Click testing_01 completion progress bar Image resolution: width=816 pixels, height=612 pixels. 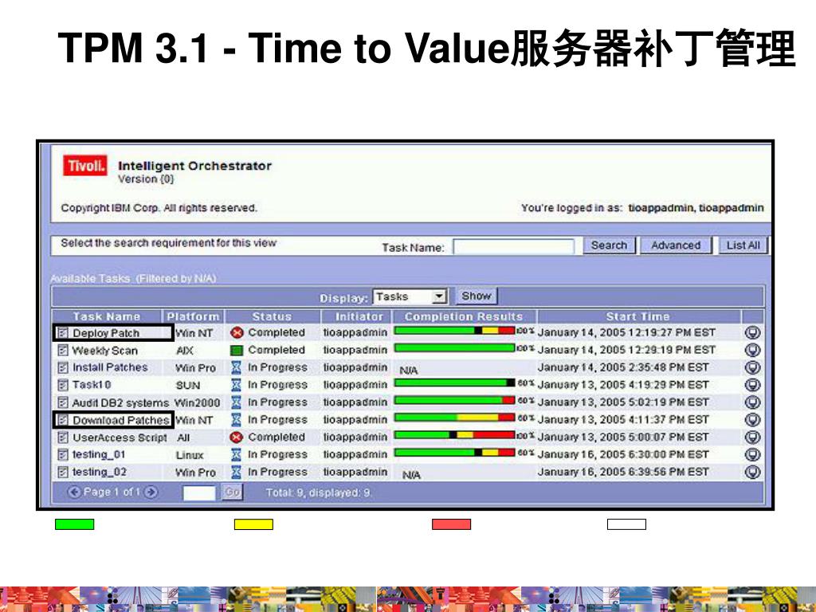(454, 453)
